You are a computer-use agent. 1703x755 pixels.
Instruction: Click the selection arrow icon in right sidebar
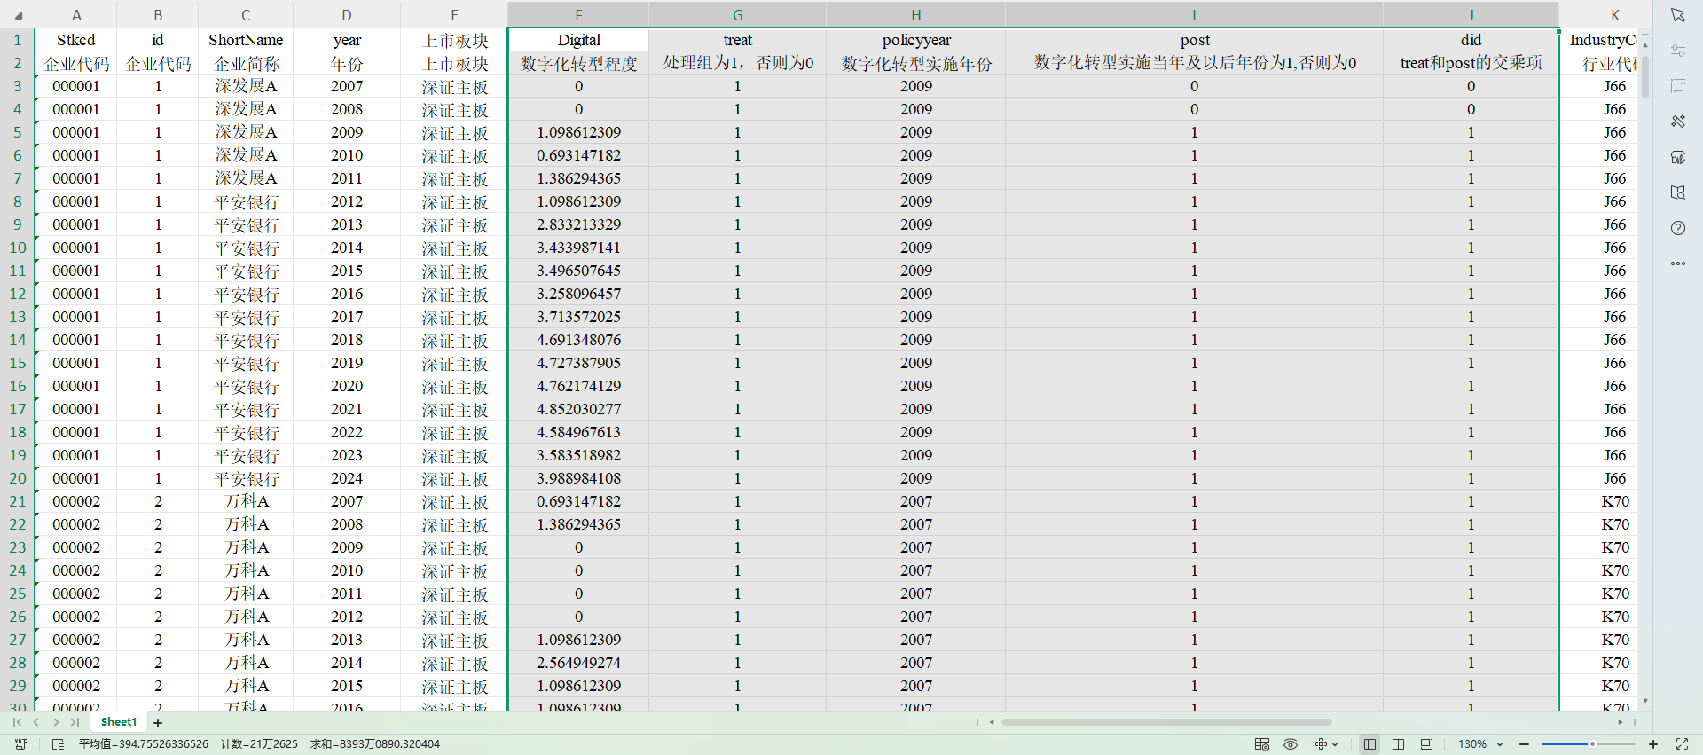[1677, 15]
